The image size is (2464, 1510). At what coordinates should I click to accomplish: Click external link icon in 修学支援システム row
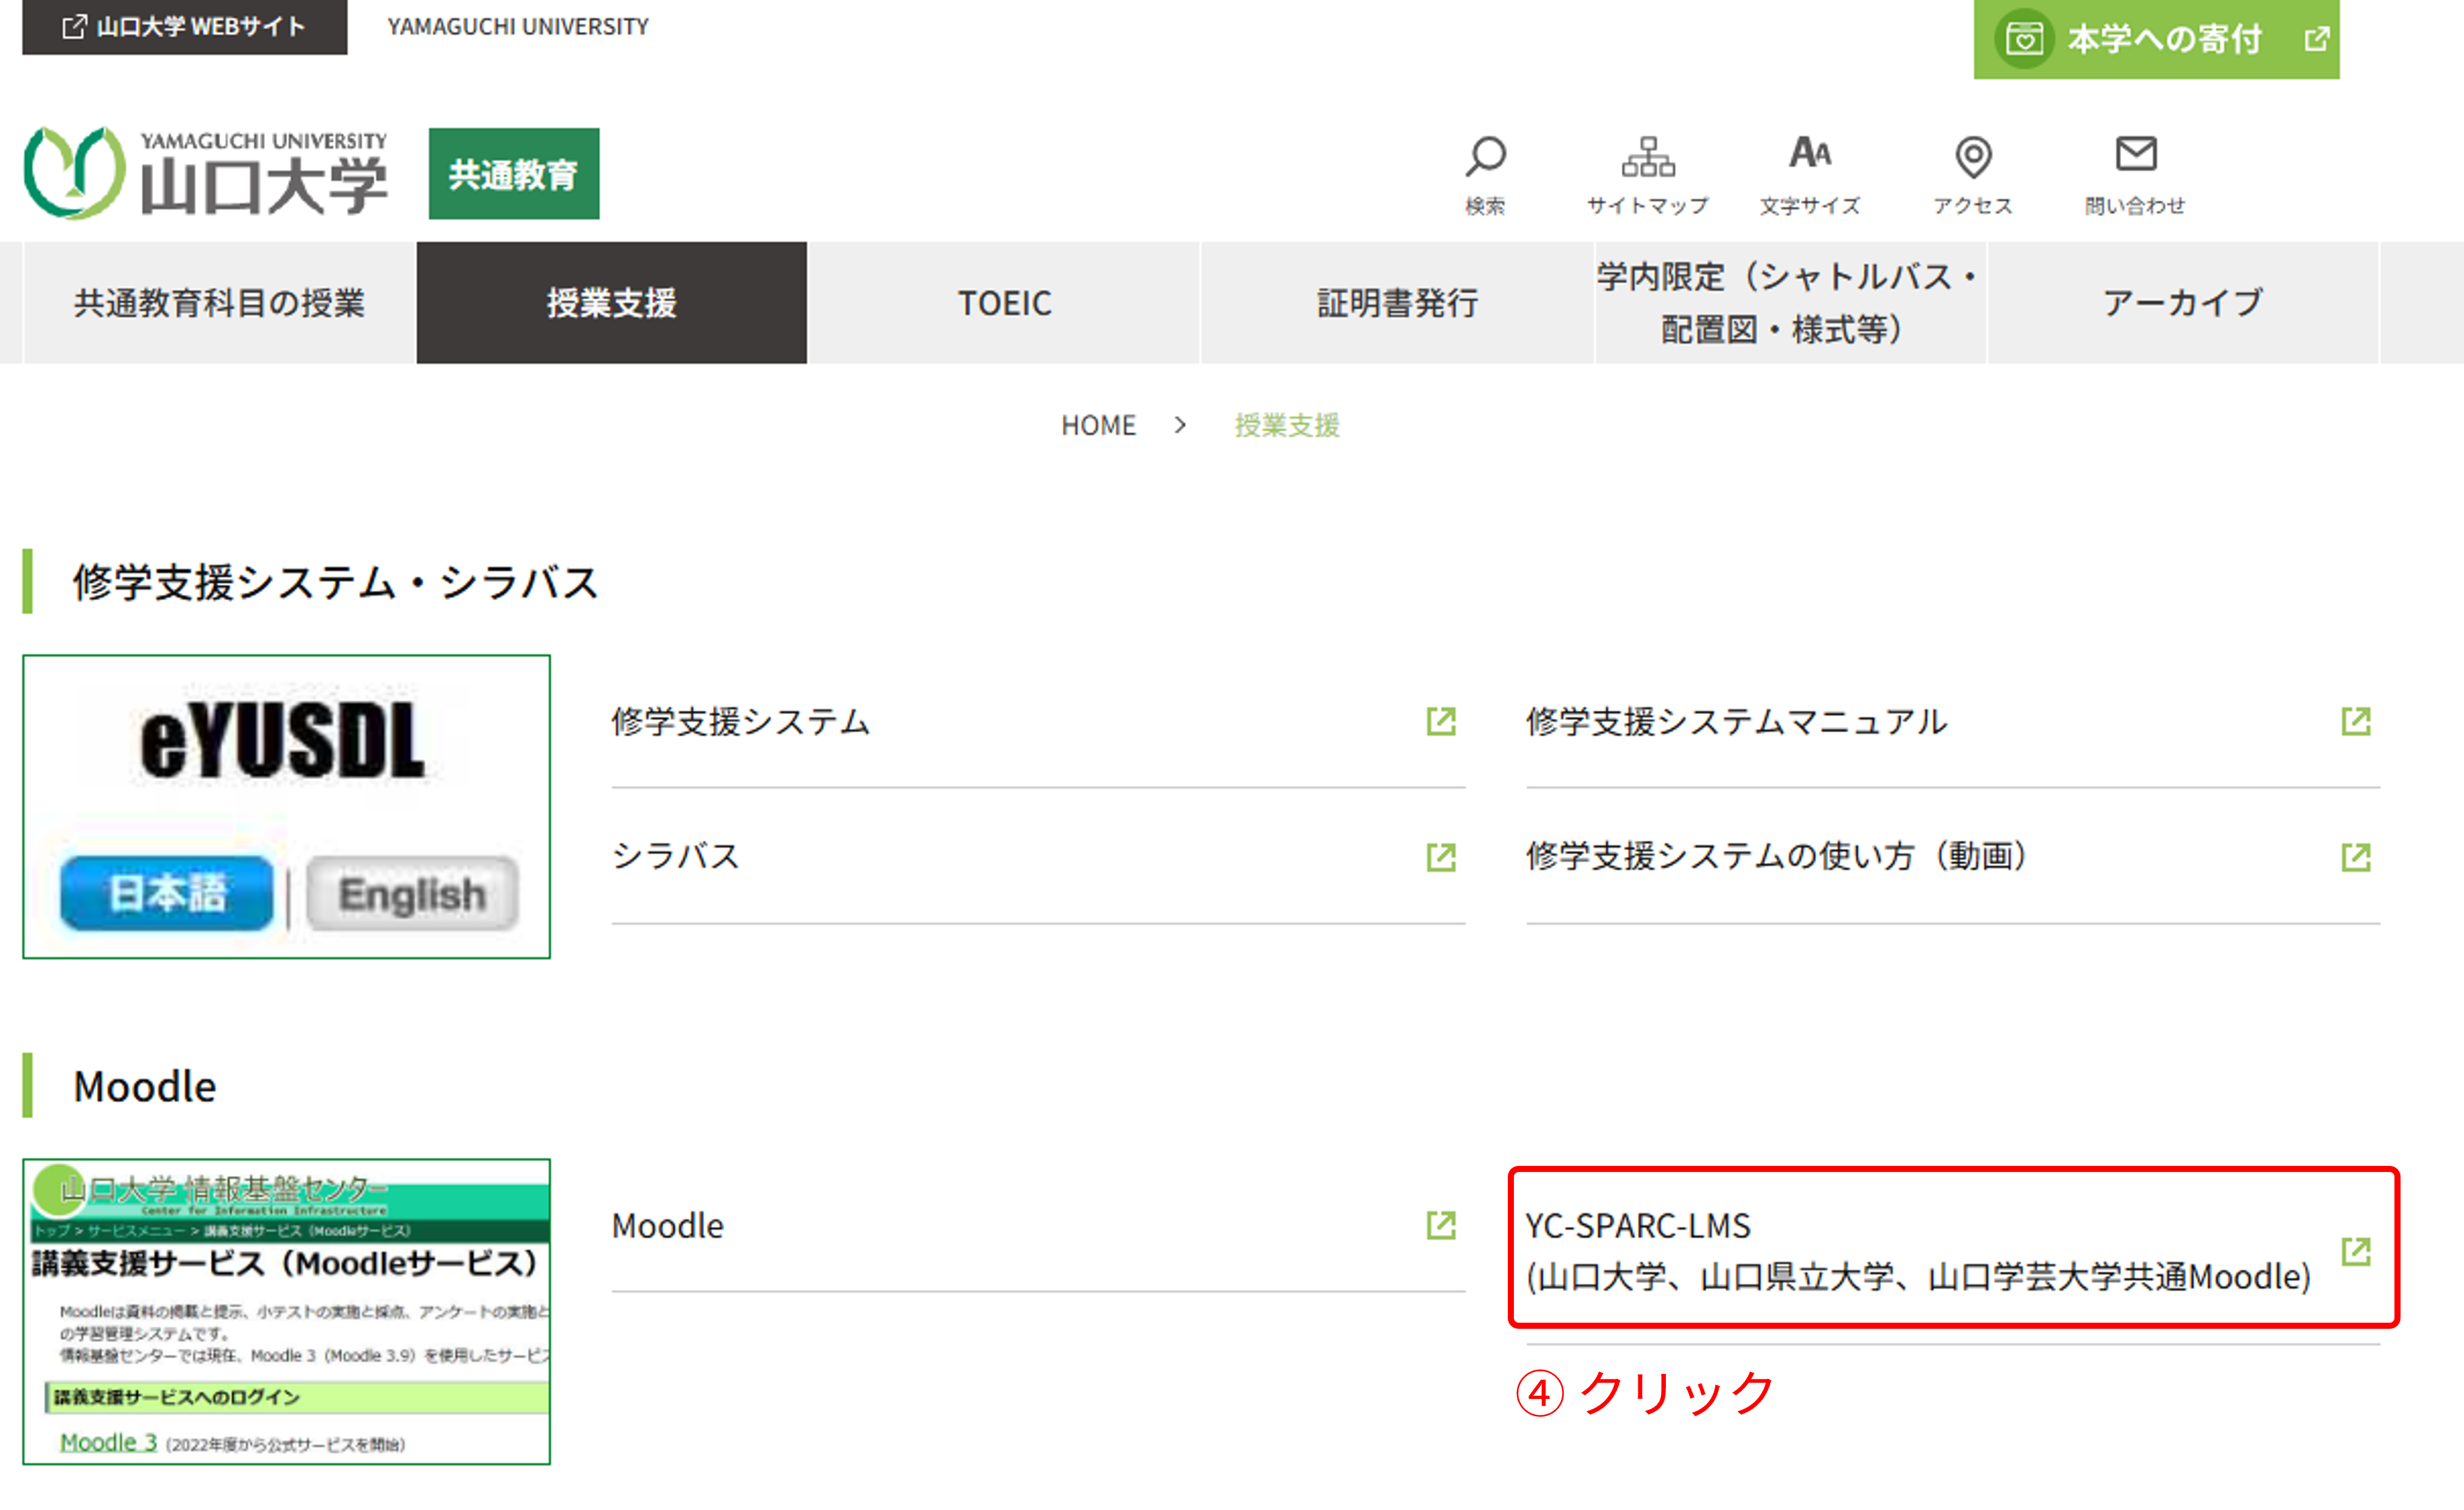tap(1441, 721)
